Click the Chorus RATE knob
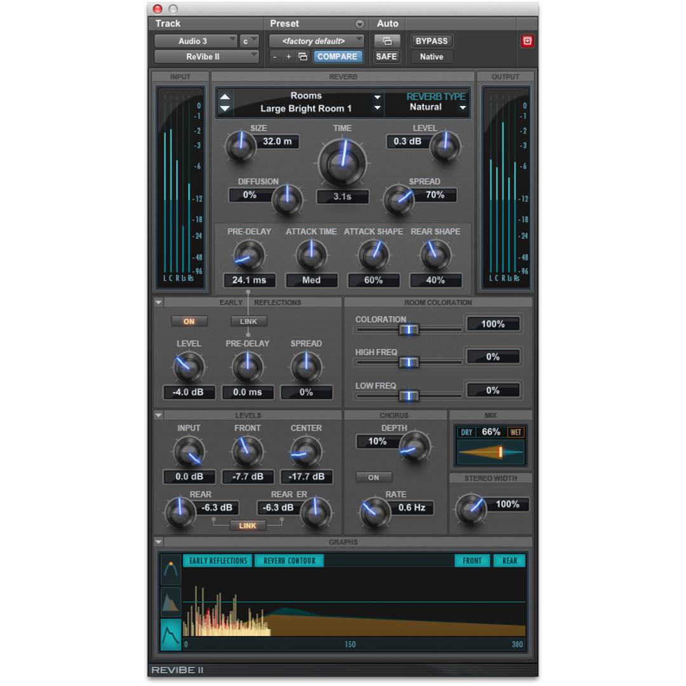 tap(375, 513)
